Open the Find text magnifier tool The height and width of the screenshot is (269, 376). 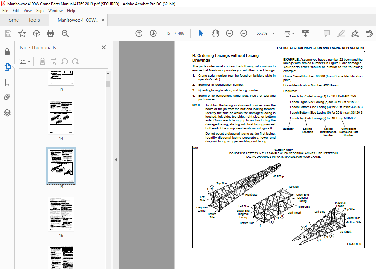[x=65, y=33]
